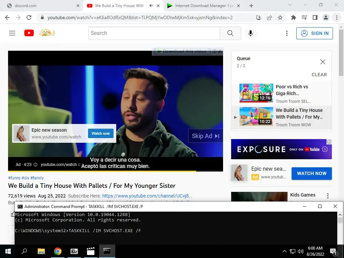Open the ad info icon next to Ad 4:23
Image resolution: width=344 pixels, height=258 pixels.
tap(35, 165)
